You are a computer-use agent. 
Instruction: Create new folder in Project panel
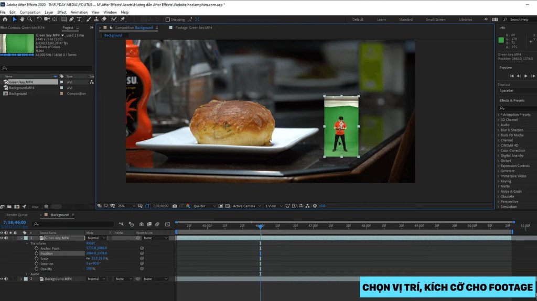(9, 207)
